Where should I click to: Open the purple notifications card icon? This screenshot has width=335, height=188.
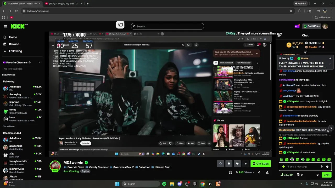(297, 26)
